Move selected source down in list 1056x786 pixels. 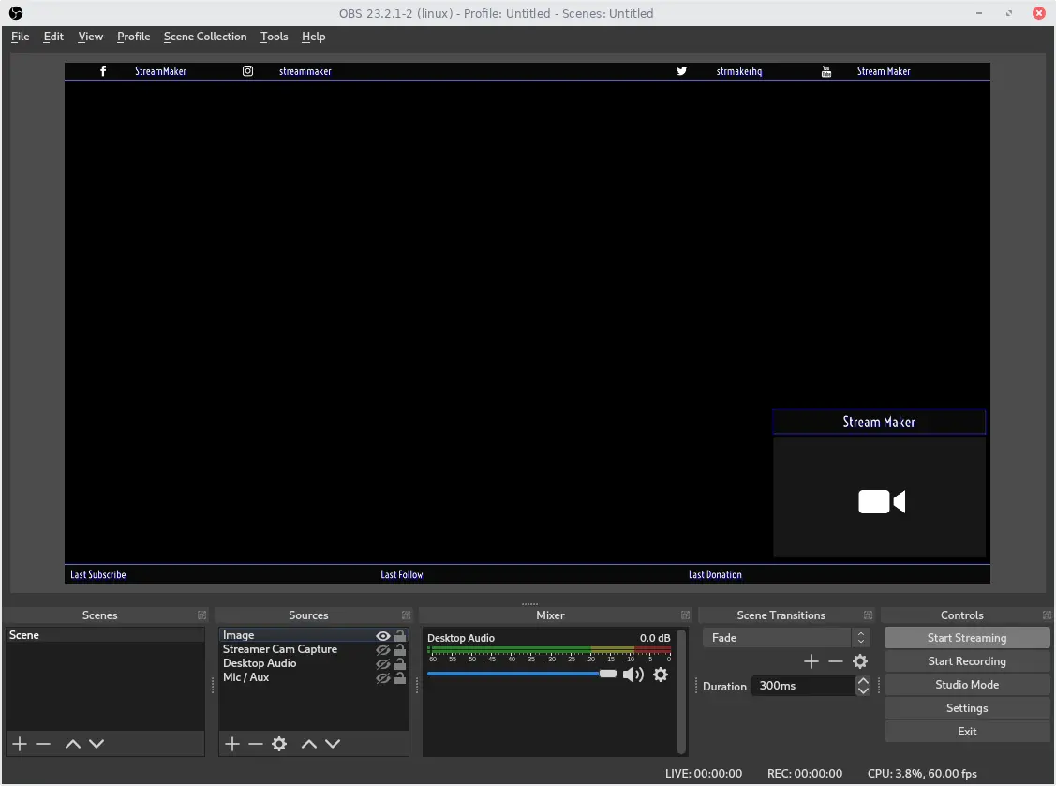click(x=333, y=744)
